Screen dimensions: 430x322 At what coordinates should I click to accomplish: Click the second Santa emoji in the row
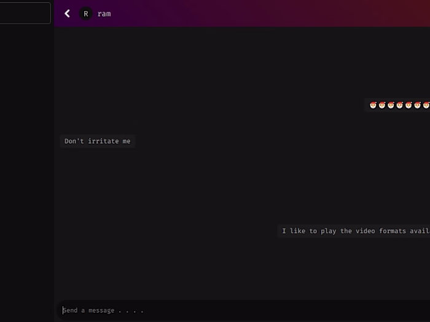(x=382, y=105)
